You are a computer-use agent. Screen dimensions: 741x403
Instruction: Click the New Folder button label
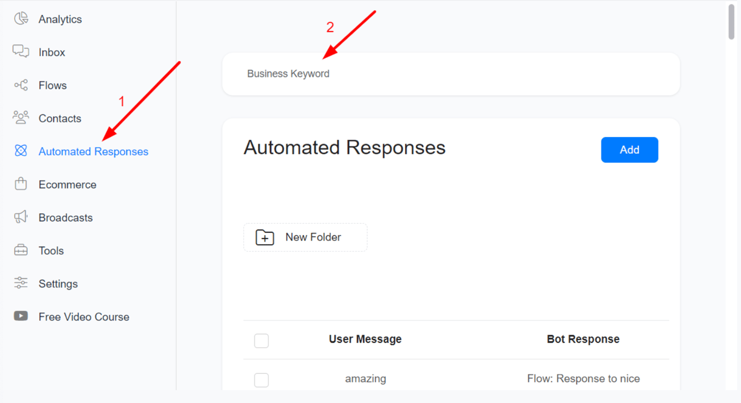coord(313,237)
